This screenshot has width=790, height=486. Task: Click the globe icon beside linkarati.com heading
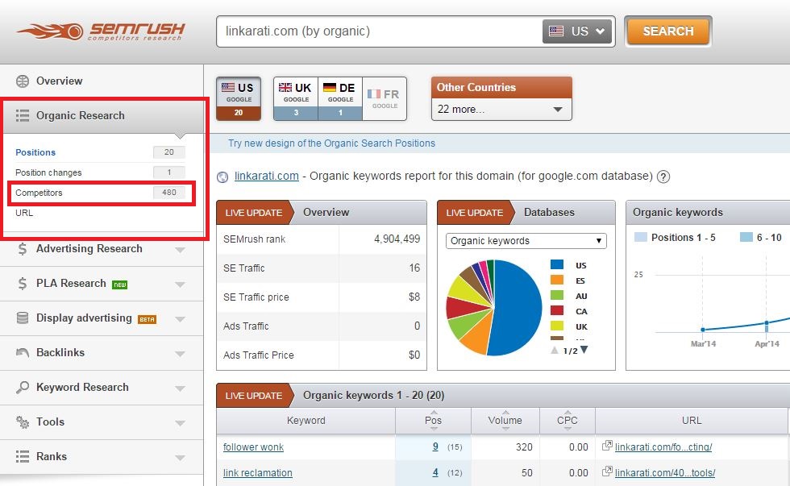pos(222,177)
